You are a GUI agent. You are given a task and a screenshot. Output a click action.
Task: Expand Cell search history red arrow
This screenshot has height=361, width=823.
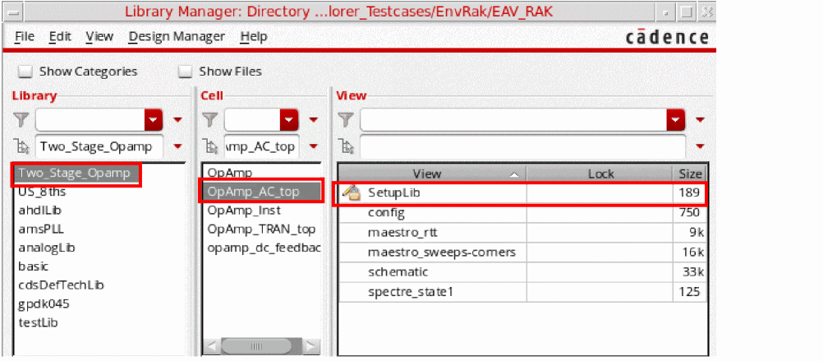[x=314, y=146]
